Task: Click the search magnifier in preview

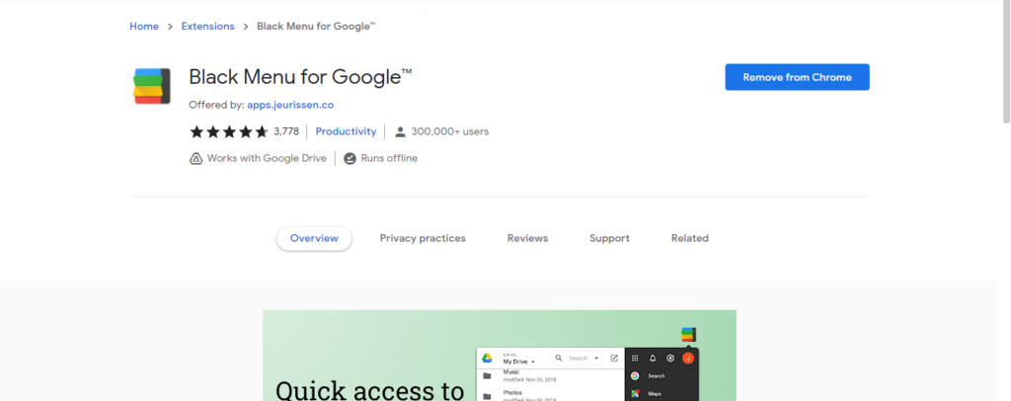Action: click(559, 358)
